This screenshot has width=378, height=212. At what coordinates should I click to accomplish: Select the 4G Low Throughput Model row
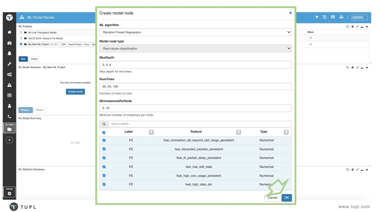(57, 32)
